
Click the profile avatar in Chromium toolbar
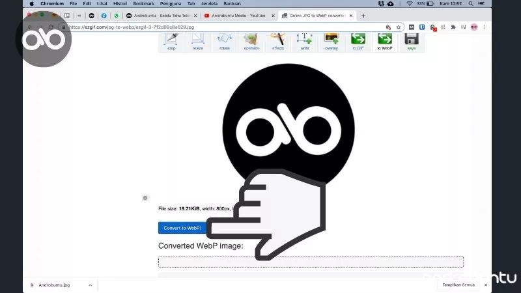[x=474, y=27]
